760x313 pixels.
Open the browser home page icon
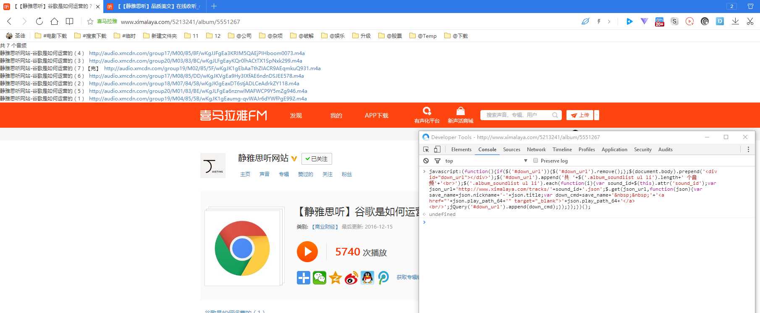click(x=55, y=21)
